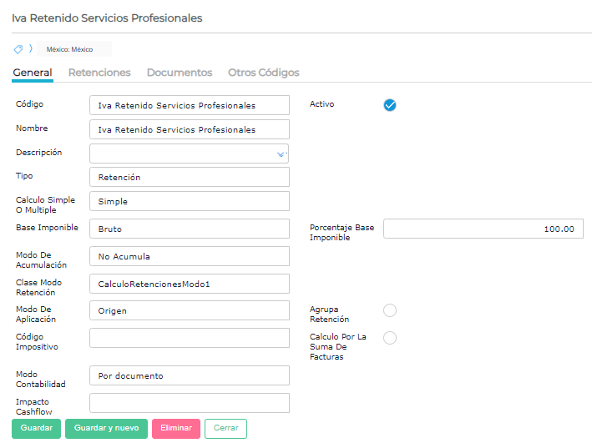Screen dimensions: 592x448
Task: Click the Cerrar button
Action: pos(225,428)
